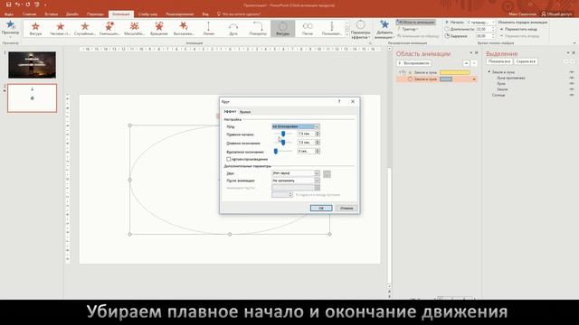Screen dimensions: 579x325
Task: Open the Переходы ribbon tab
Action: pyautogui.click(x=95, y=14)
